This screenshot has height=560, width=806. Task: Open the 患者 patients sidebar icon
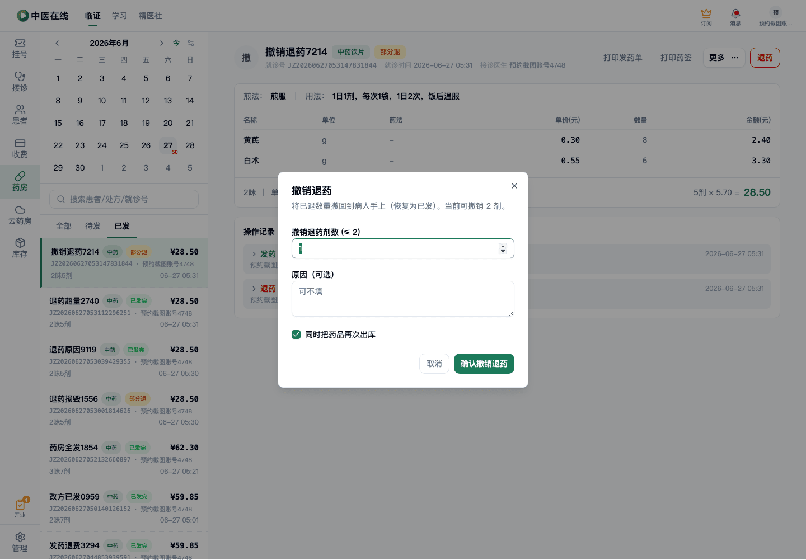click(x=20, y=115)
